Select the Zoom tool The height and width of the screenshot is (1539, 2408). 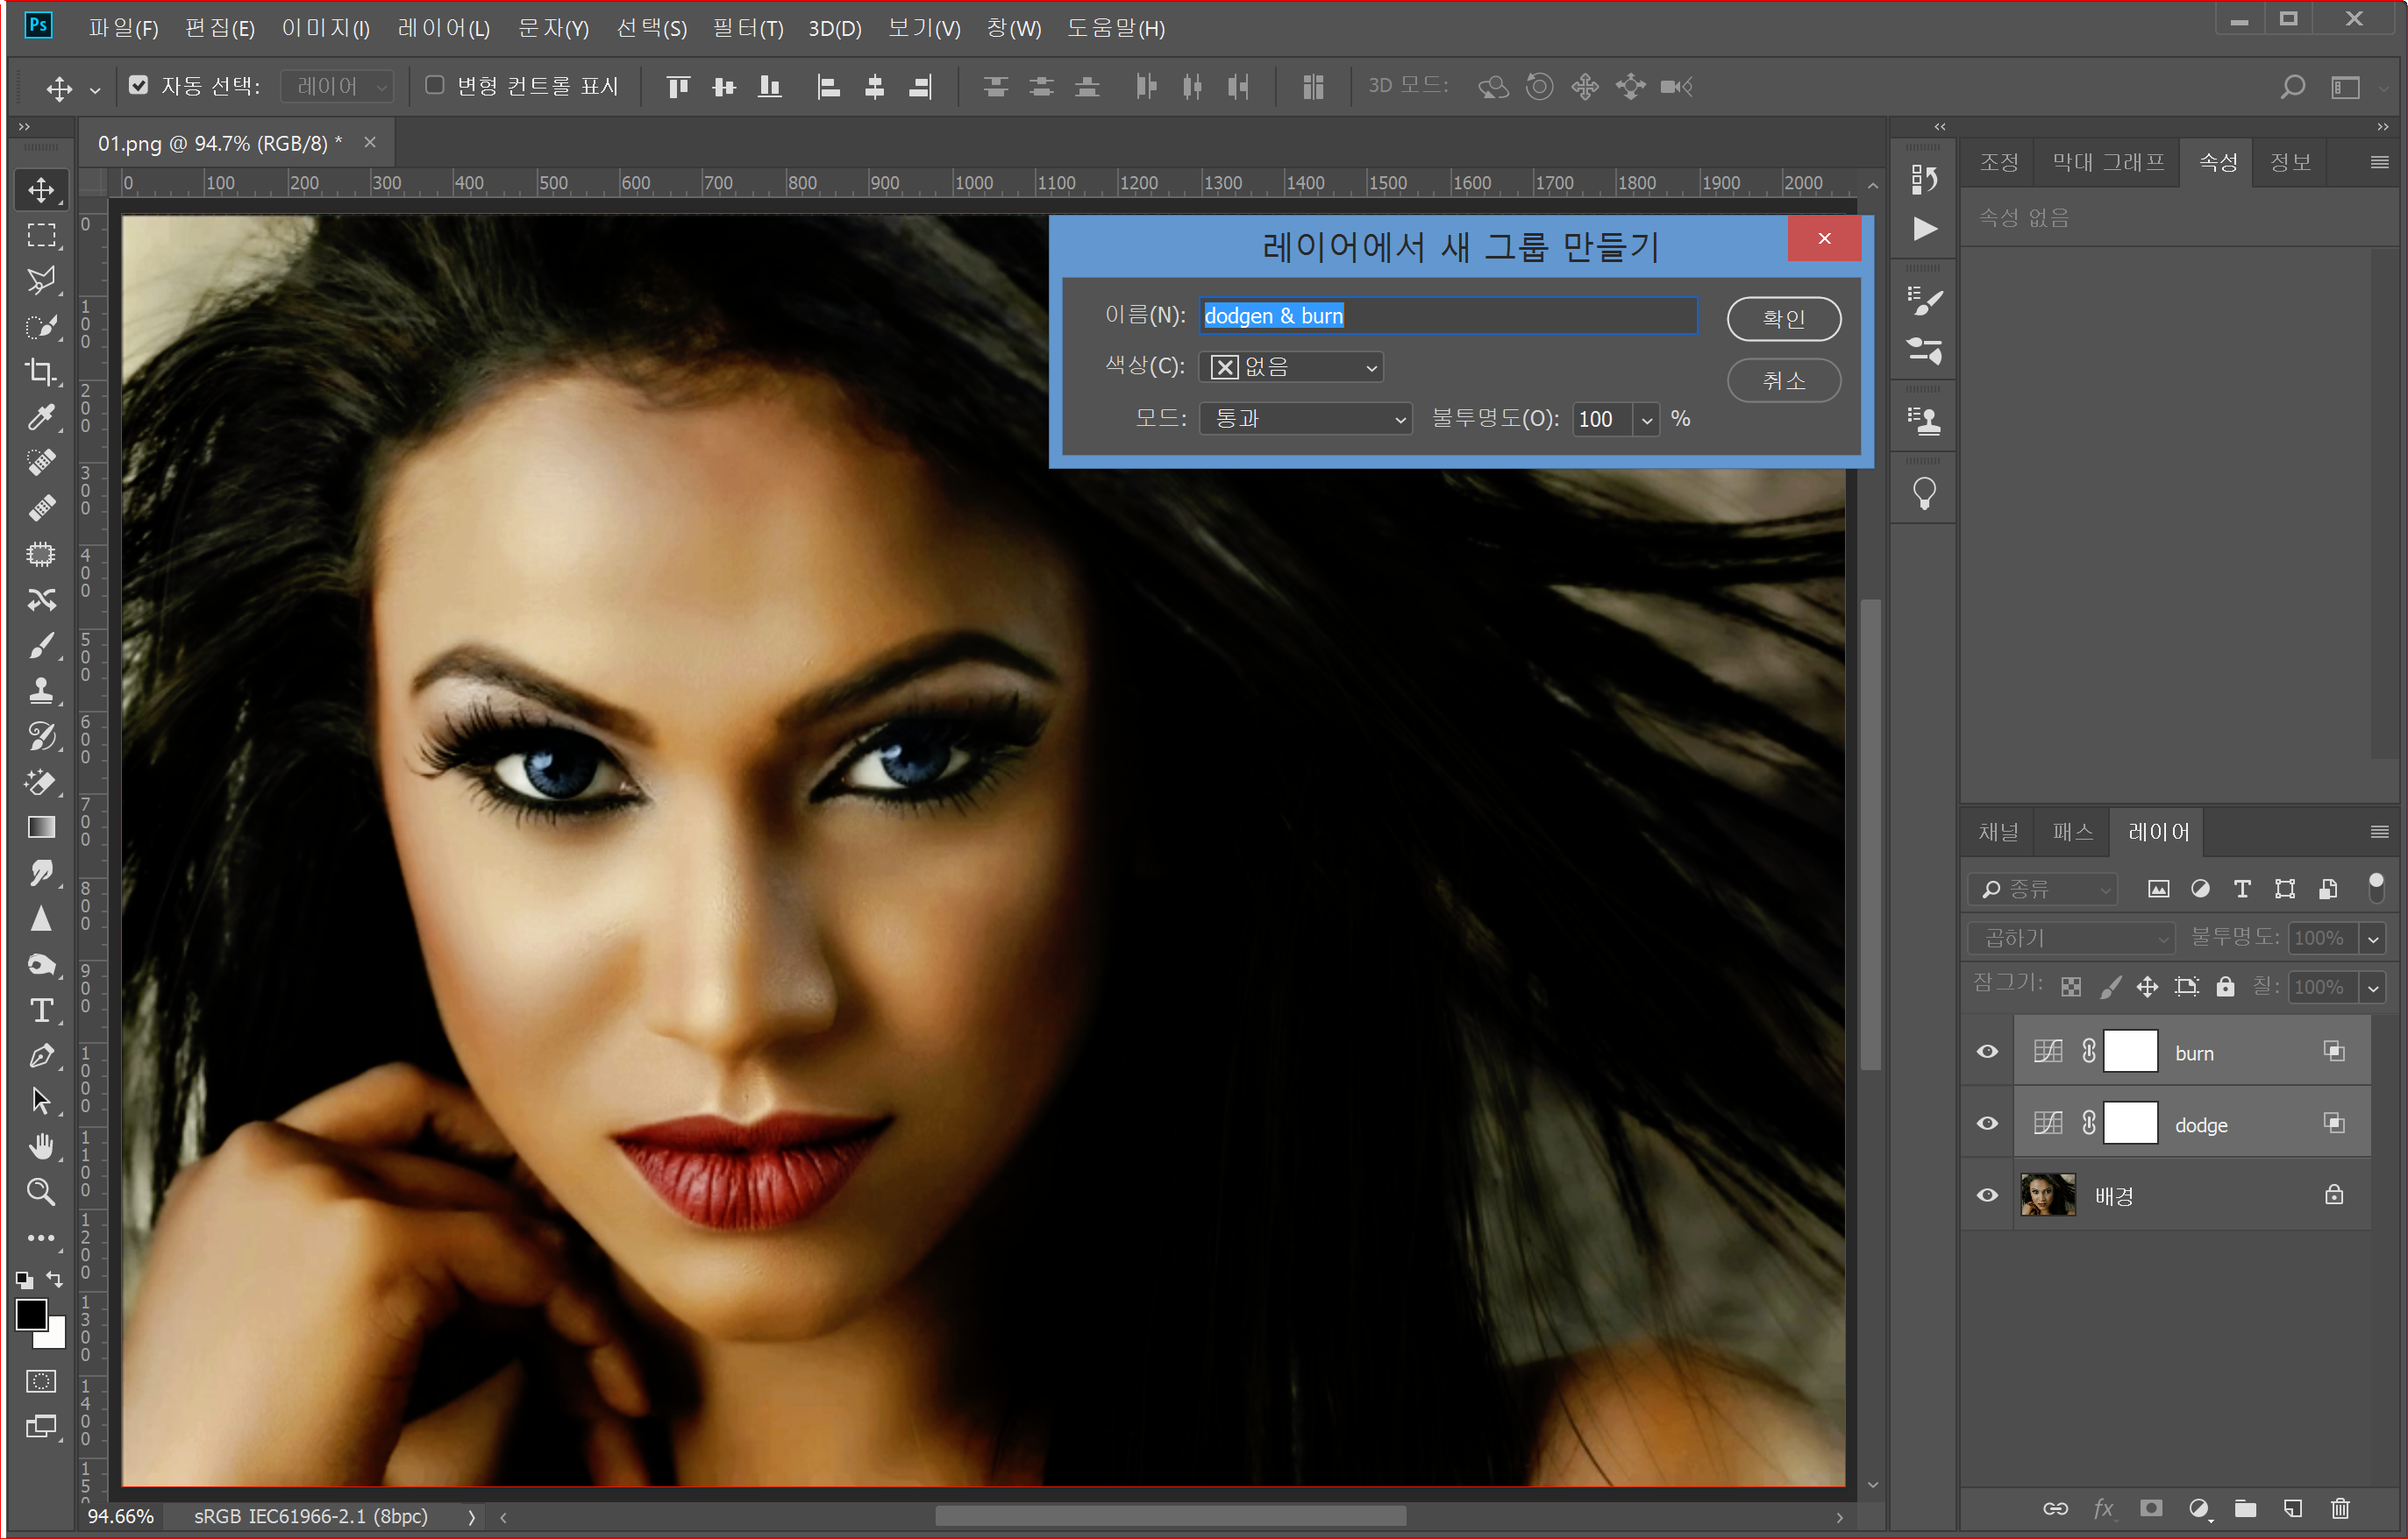41,1191
